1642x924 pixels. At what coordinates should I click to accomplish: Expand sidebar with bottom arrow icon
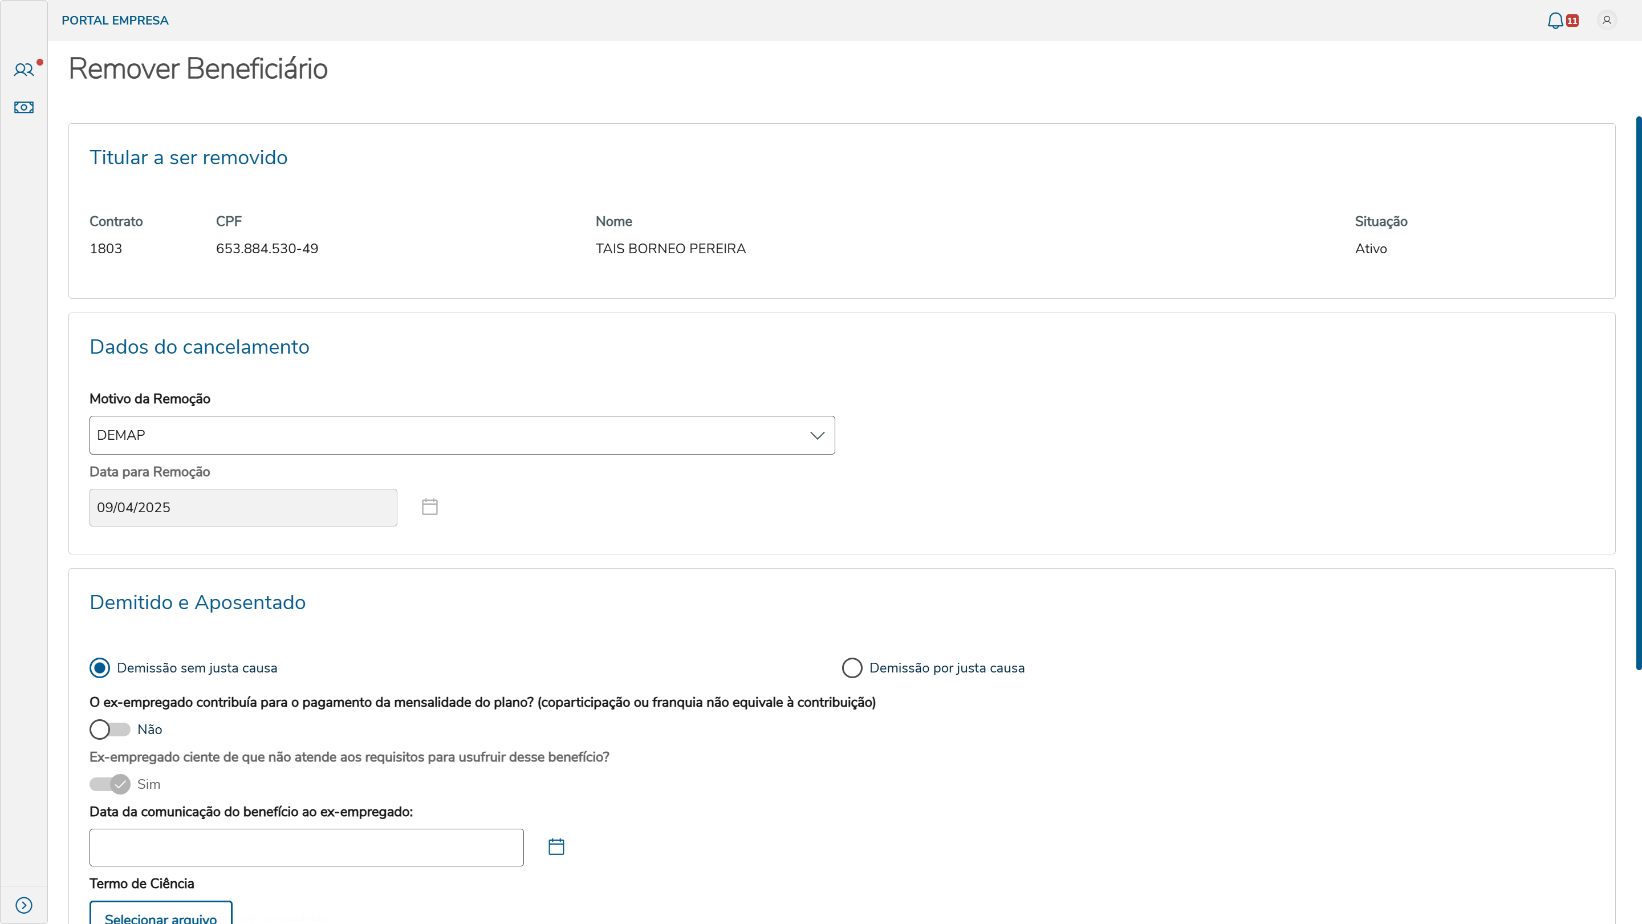coord(23,905)
